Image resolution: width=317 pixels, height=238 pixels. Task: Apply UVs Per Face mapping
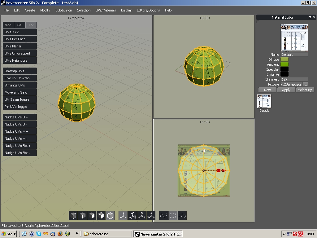pos(20,39)
